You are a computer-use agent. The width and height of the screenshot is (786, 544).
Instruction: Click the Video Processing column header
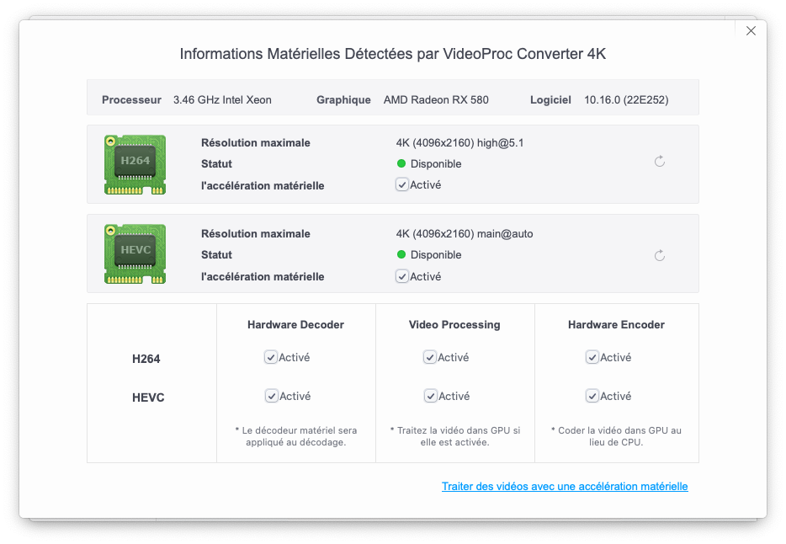pos(454,325)
